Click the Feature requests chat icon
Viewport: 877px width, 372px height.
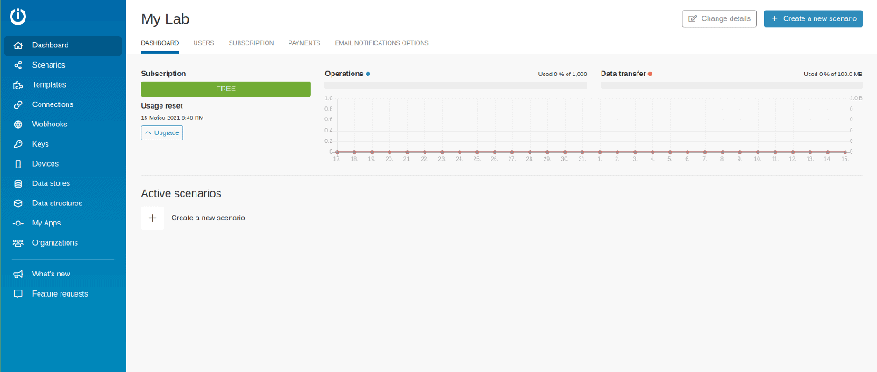pyautogui.click(x=18, y=294)
